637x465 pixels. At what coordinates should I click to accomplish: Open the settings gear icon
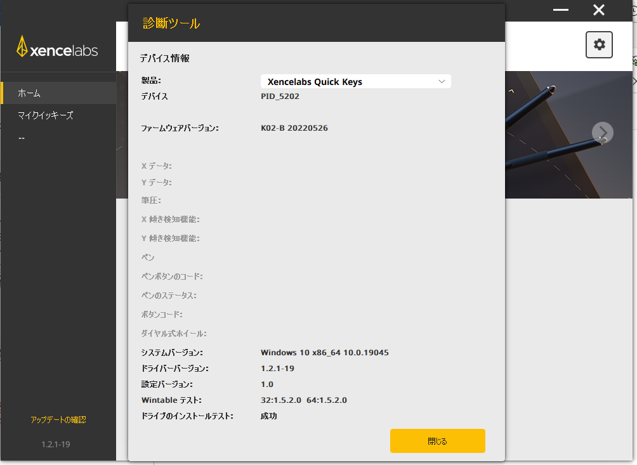click(x=599, y=44)
